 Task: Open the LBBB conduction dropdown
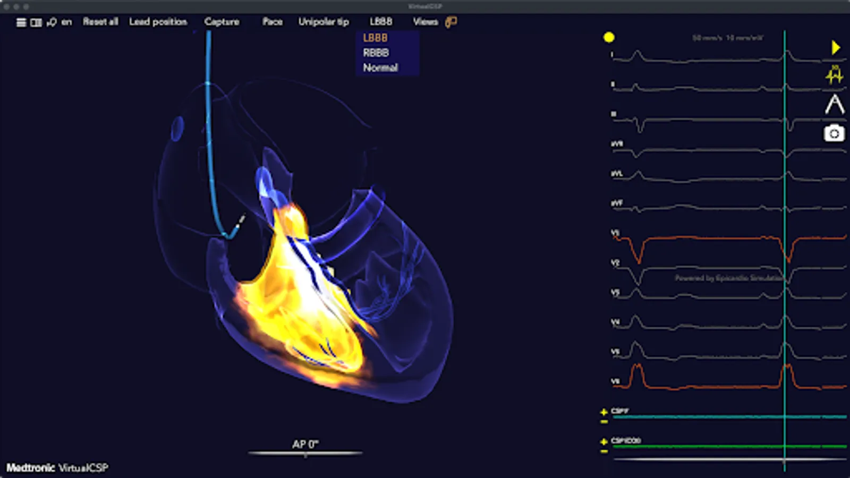tap(381, 22)
